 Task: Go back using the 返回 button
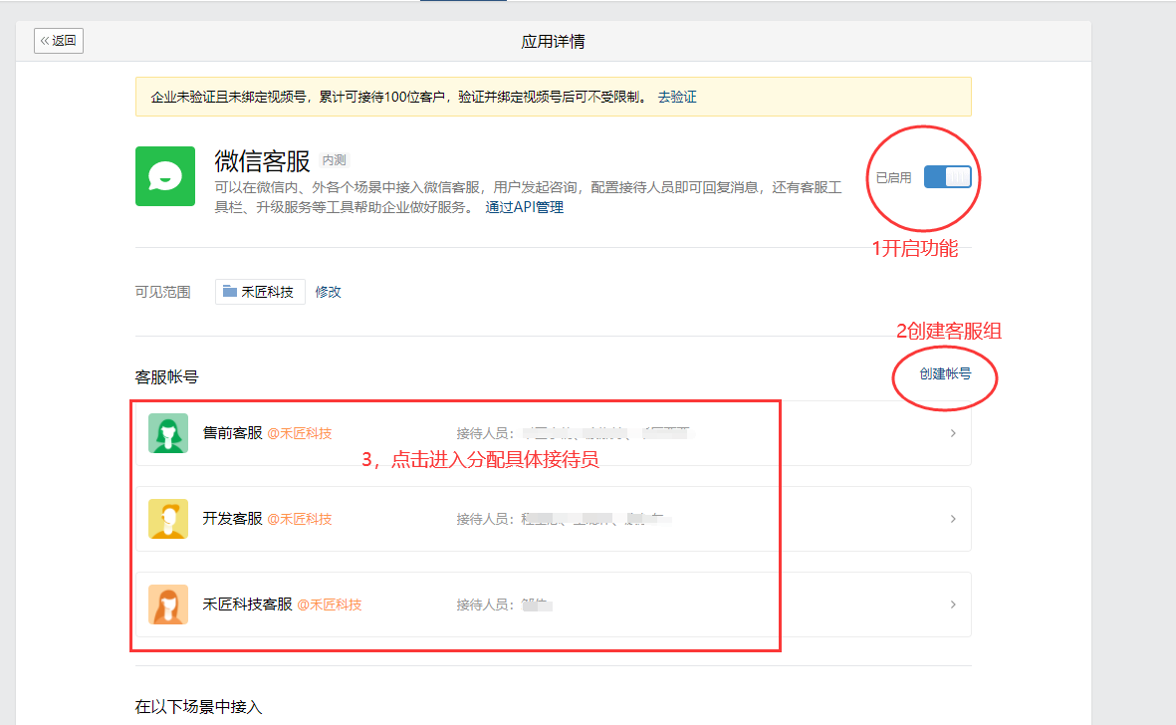[x=58, y=41]
